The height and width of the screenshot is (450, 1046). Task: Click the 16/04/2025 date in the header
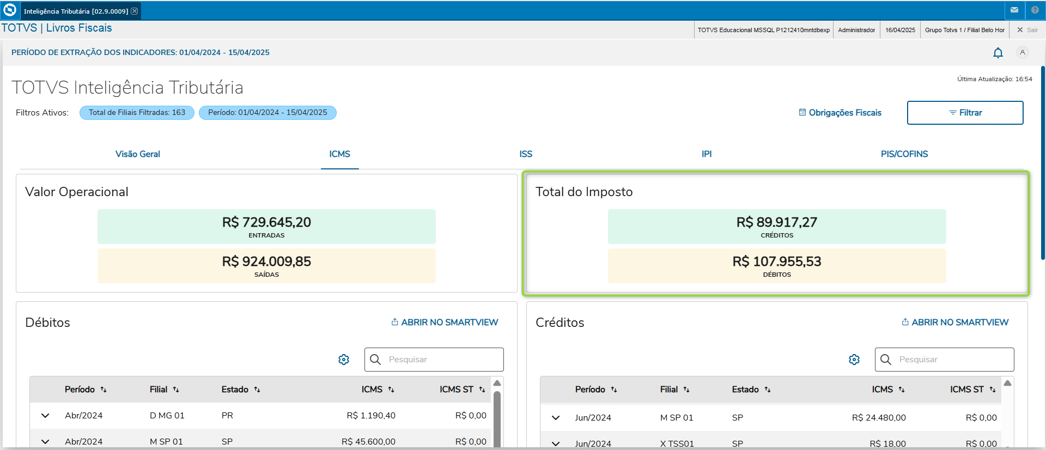pyautogui.click(x=900, y=30)
